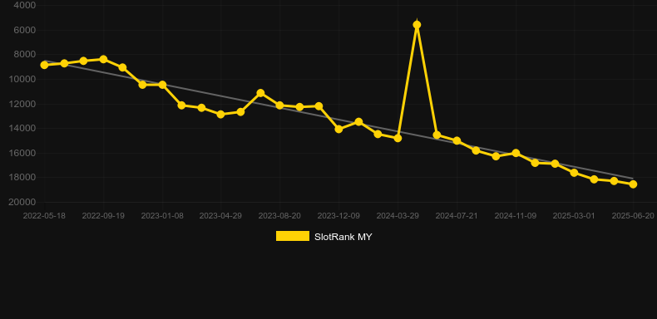Click the 12000 y-axis label

[x=22, y=104]
